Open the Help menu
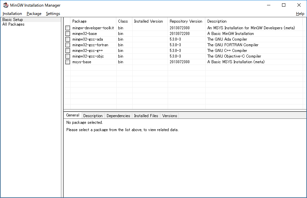The height and width of the screenshot is (198, 307). (300, 14)
